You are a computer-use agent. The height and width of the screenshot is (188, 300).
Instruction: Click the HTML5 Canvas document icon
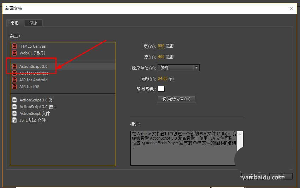click(x=14, y=46)
